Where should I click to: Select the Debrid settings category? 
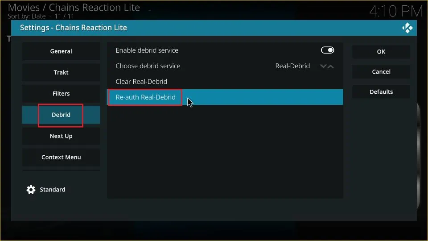(x=61, y=115)
